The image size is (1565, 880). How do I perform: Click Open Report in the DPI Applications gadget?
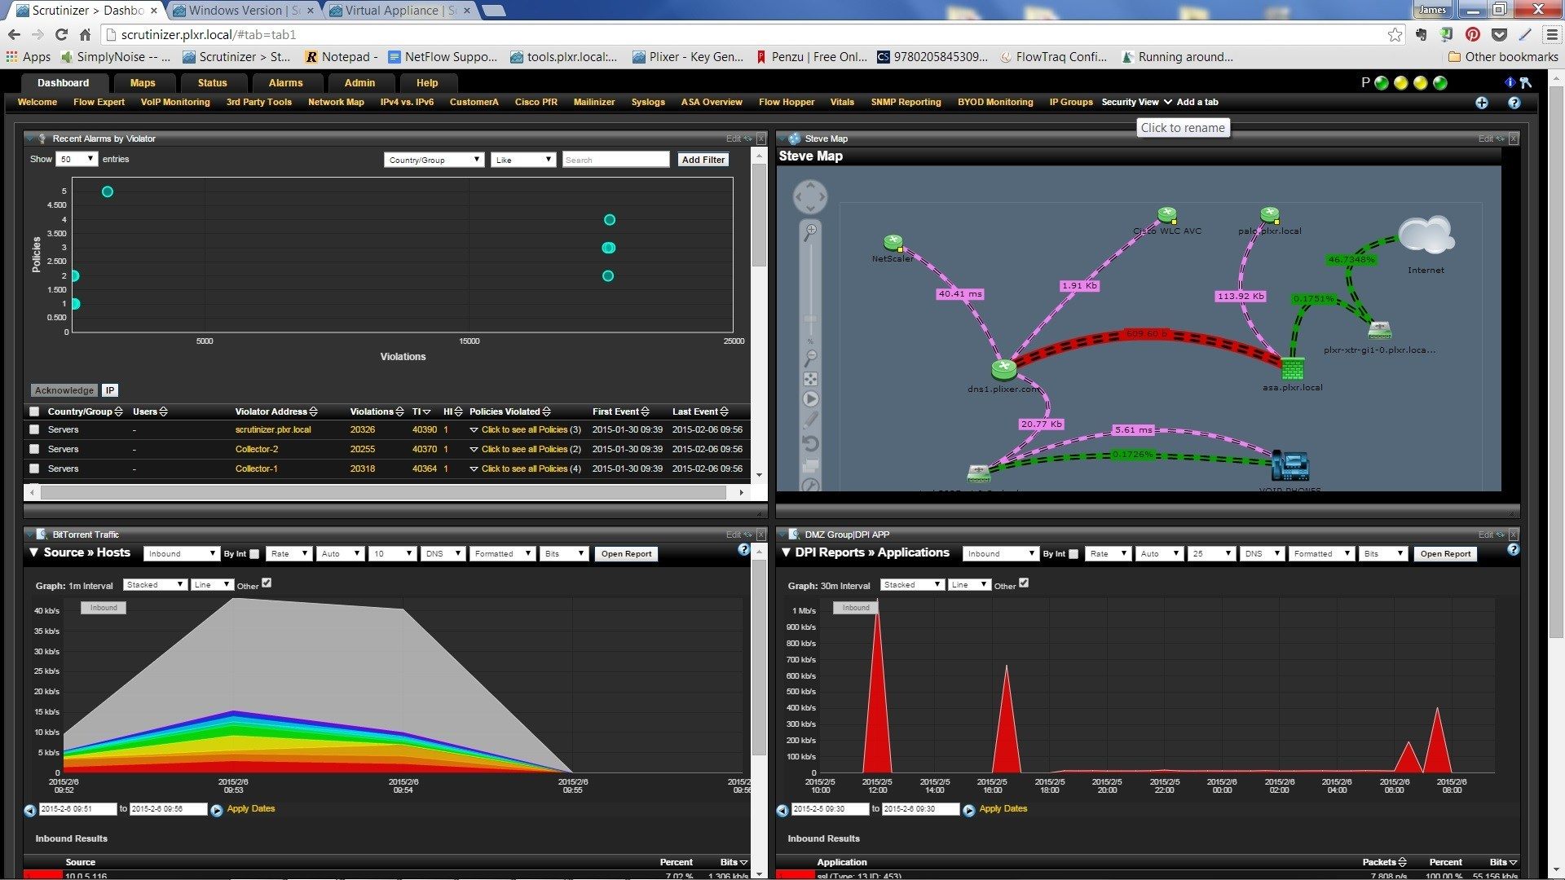(1445, 554)
